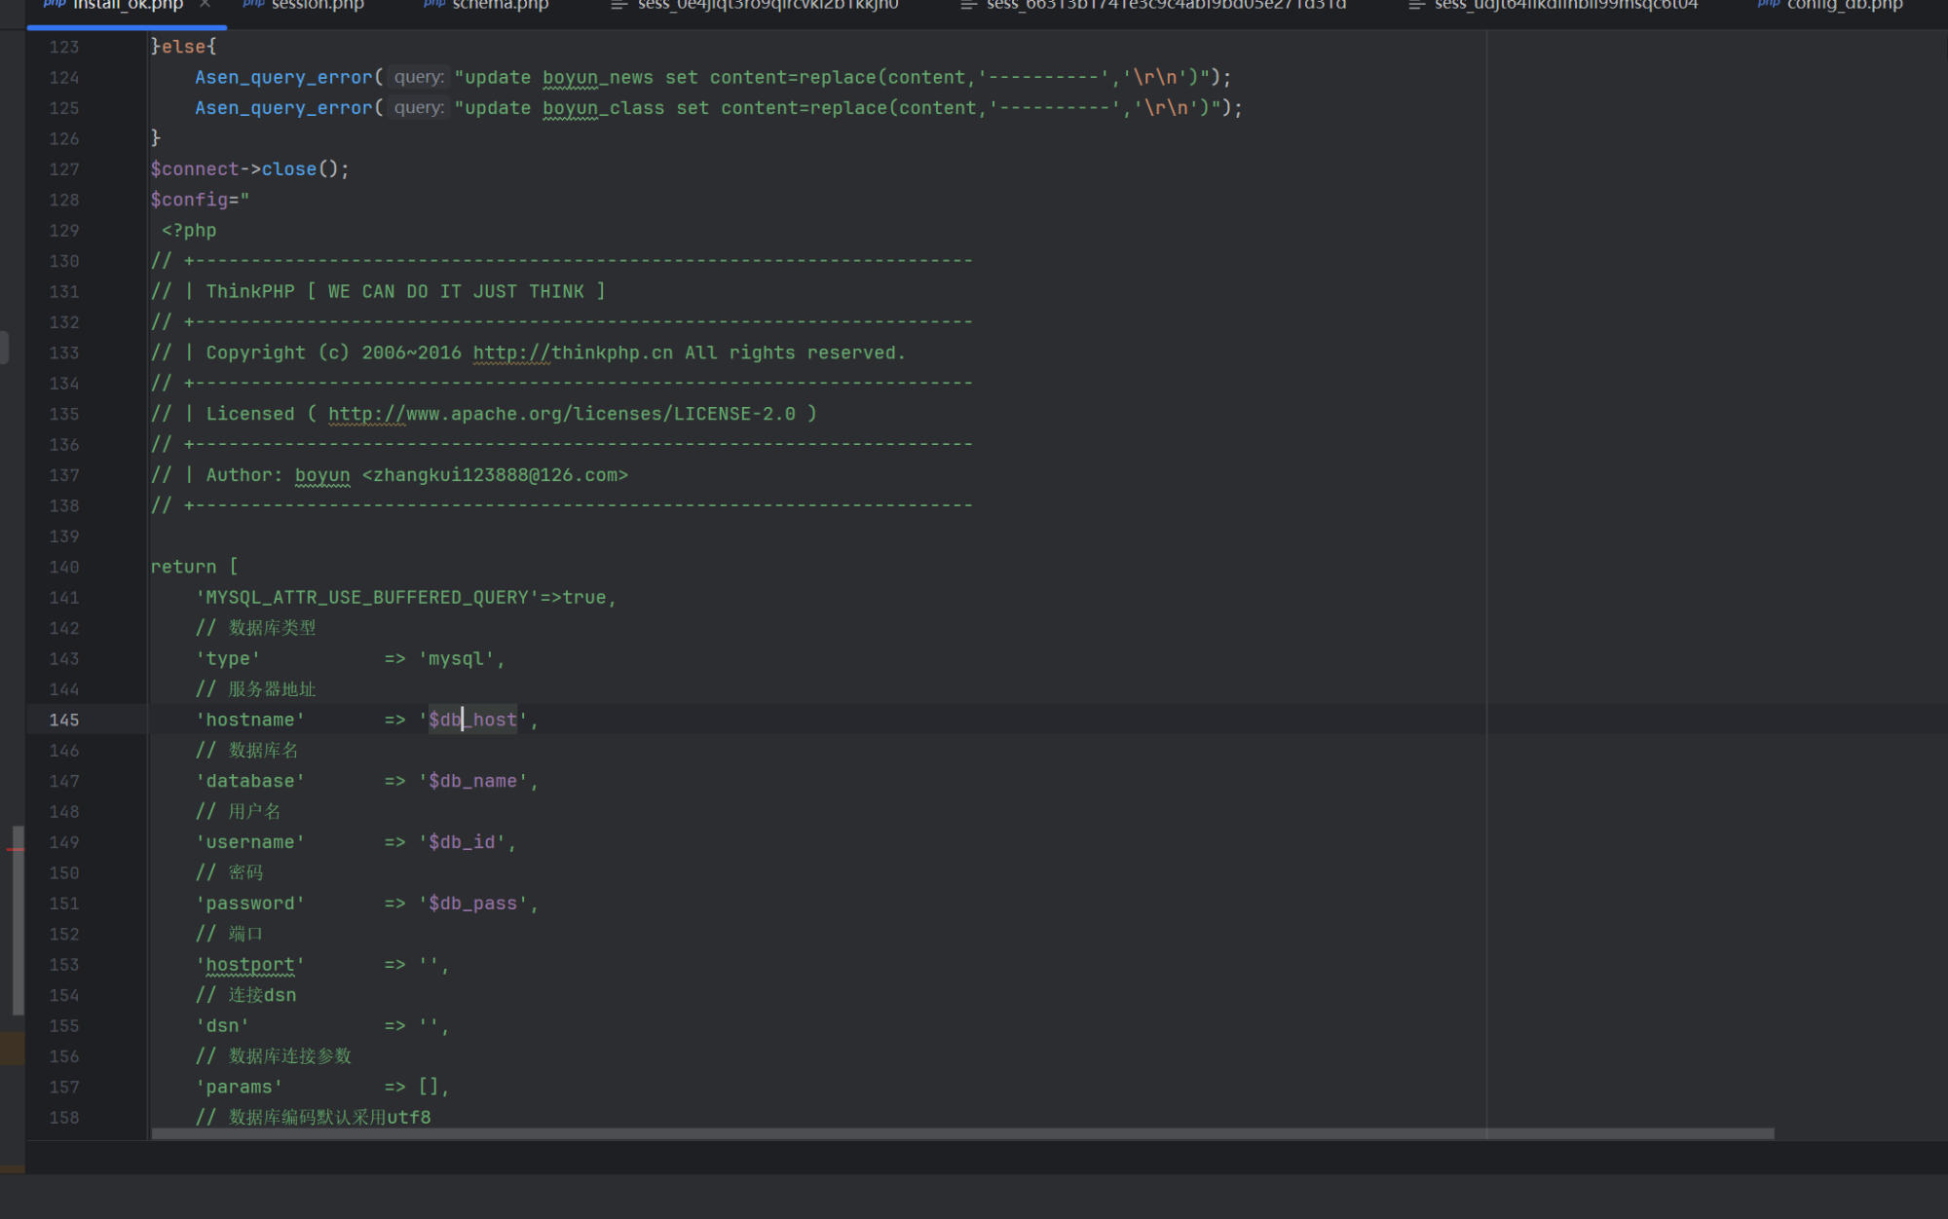
Task: Click the author name boyun on line 137
Action: (x=322, y=475)
